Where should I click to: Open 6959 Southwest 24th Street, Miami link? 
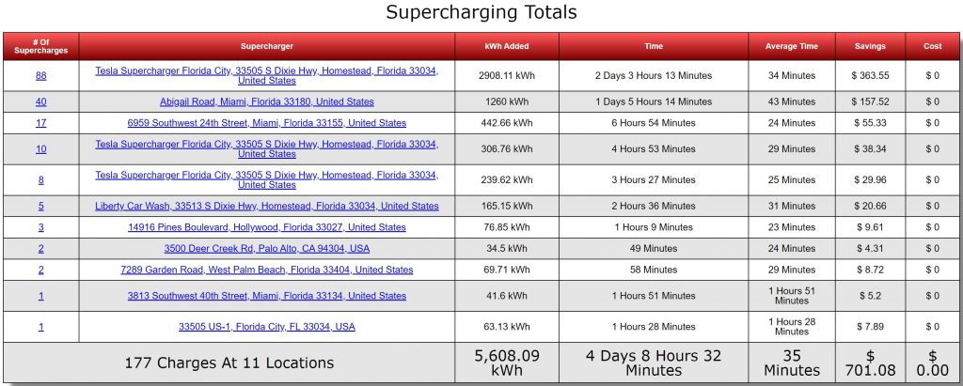[x=266, y=123]
